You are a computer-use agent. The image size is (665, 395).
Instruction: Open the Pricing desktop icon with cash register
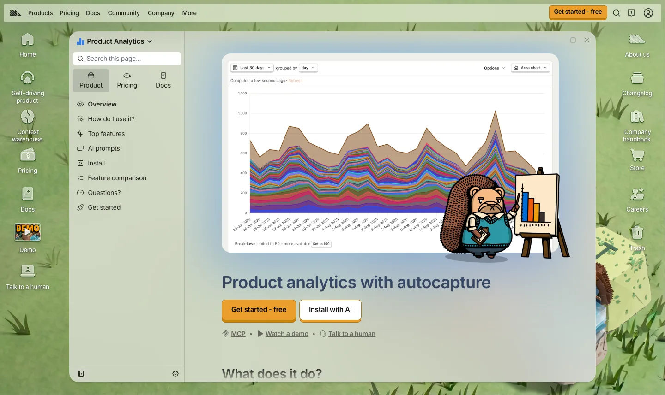tap(28, 161)
